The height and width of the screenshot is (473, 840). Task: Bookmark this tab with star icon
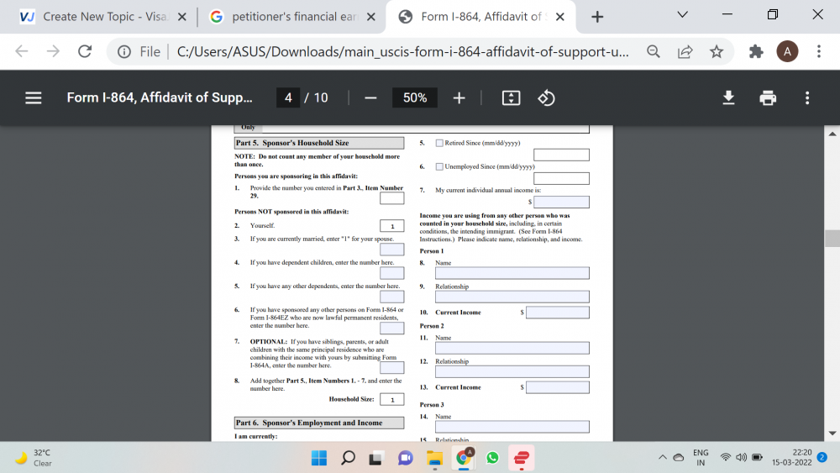click(x=717, y=51)
